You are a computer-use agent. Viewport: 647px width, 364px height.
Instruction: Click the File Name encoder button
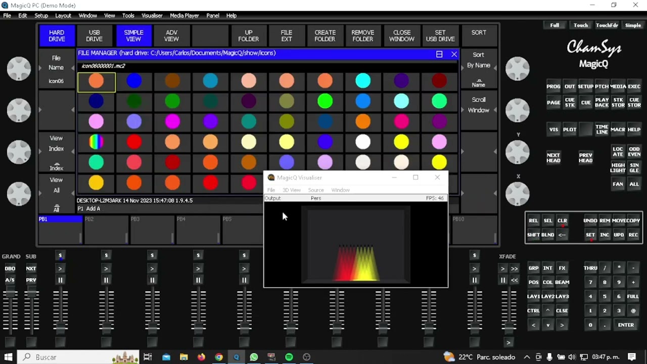[x=57, y=70]
